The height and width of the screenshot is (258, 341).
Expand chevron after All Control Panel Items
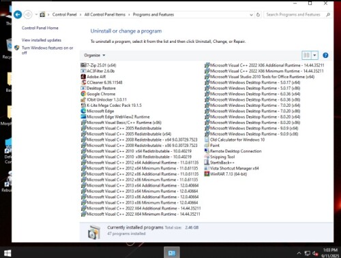pos(129,15)
